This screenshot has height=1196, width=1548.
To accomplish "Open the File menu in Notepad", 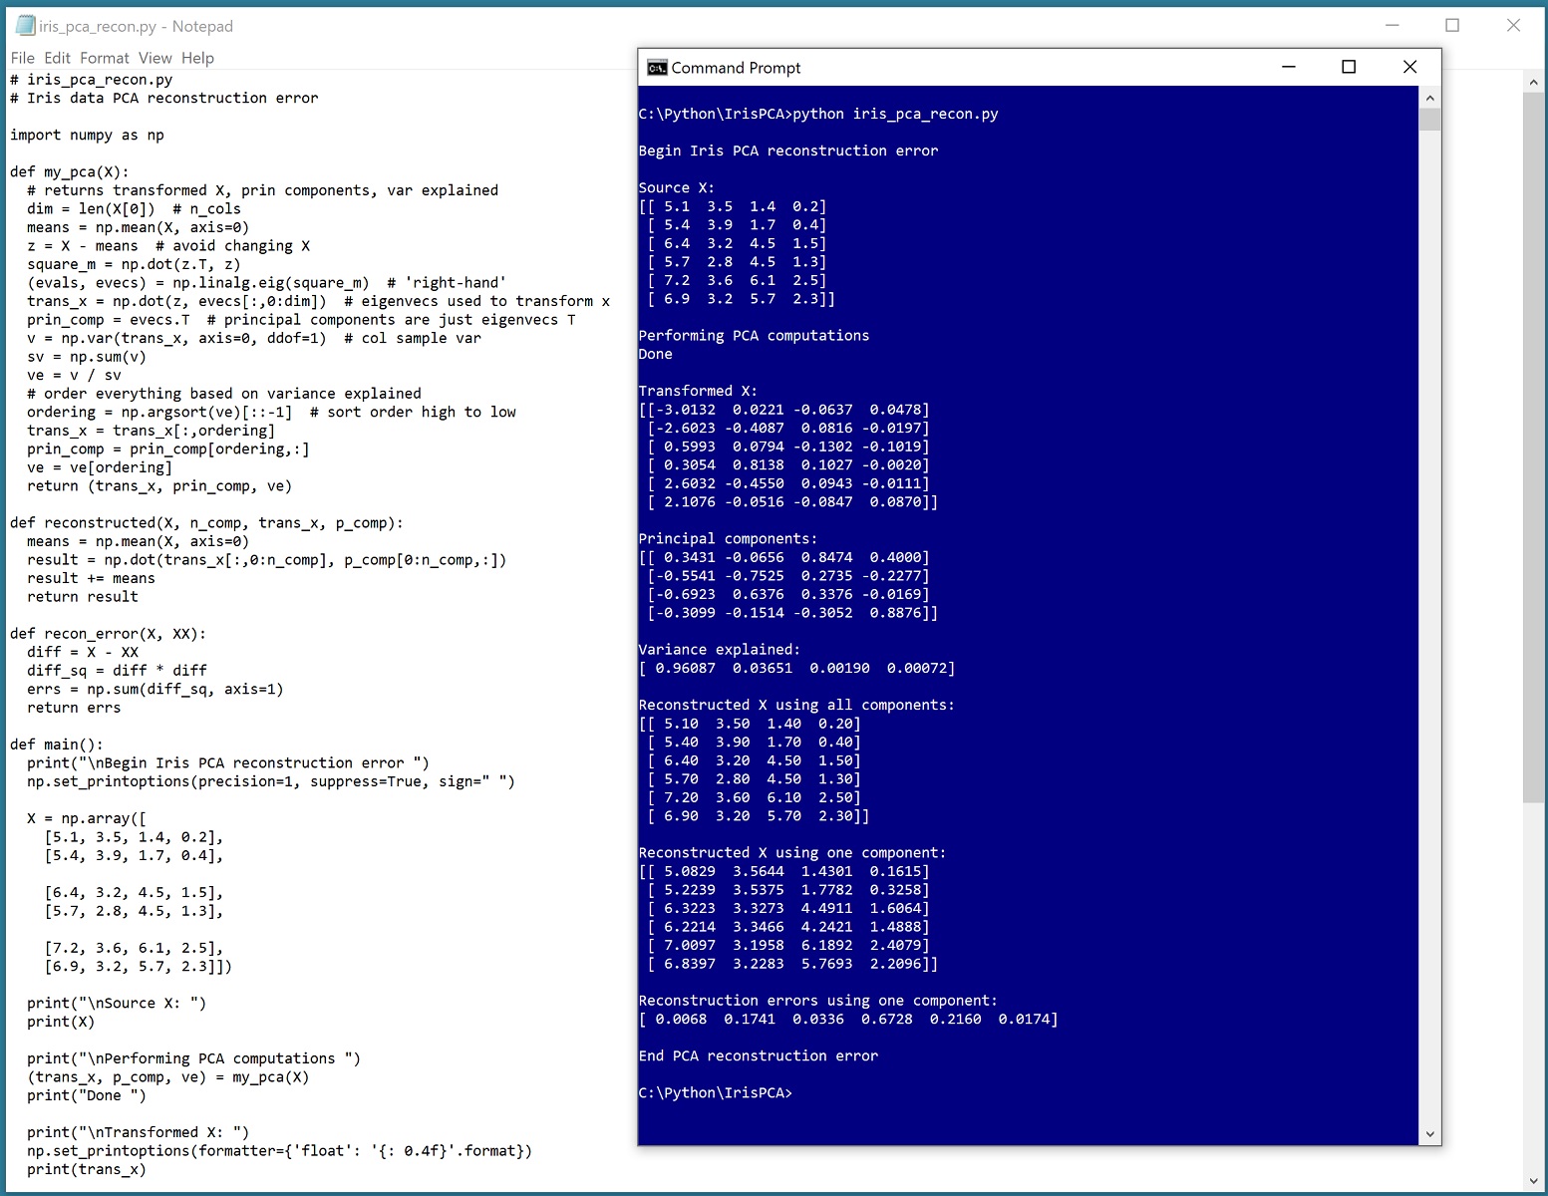I will click(x=23, y=58).
